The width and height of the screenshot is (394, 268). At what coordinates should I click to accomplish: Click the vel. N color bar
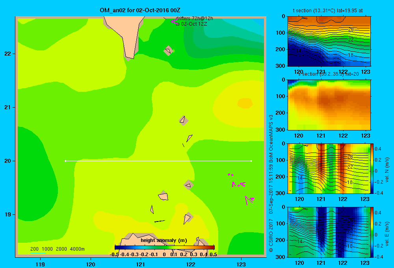click(372, 168)
